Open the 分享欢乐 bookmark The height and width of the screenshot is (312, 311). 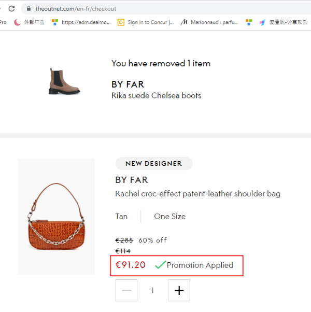(284, 22)
